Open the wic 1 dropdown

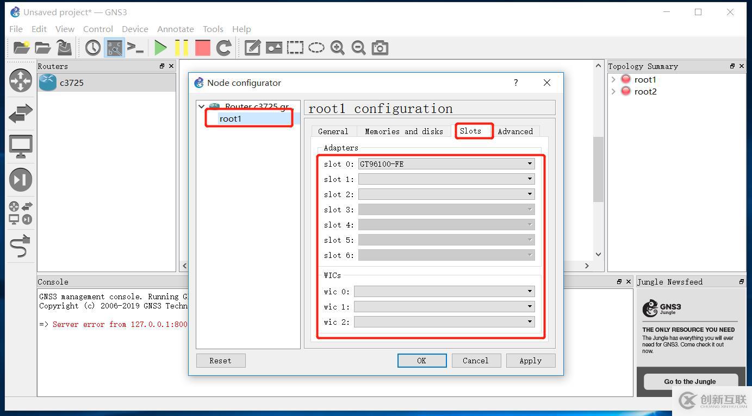coord(444,307)
